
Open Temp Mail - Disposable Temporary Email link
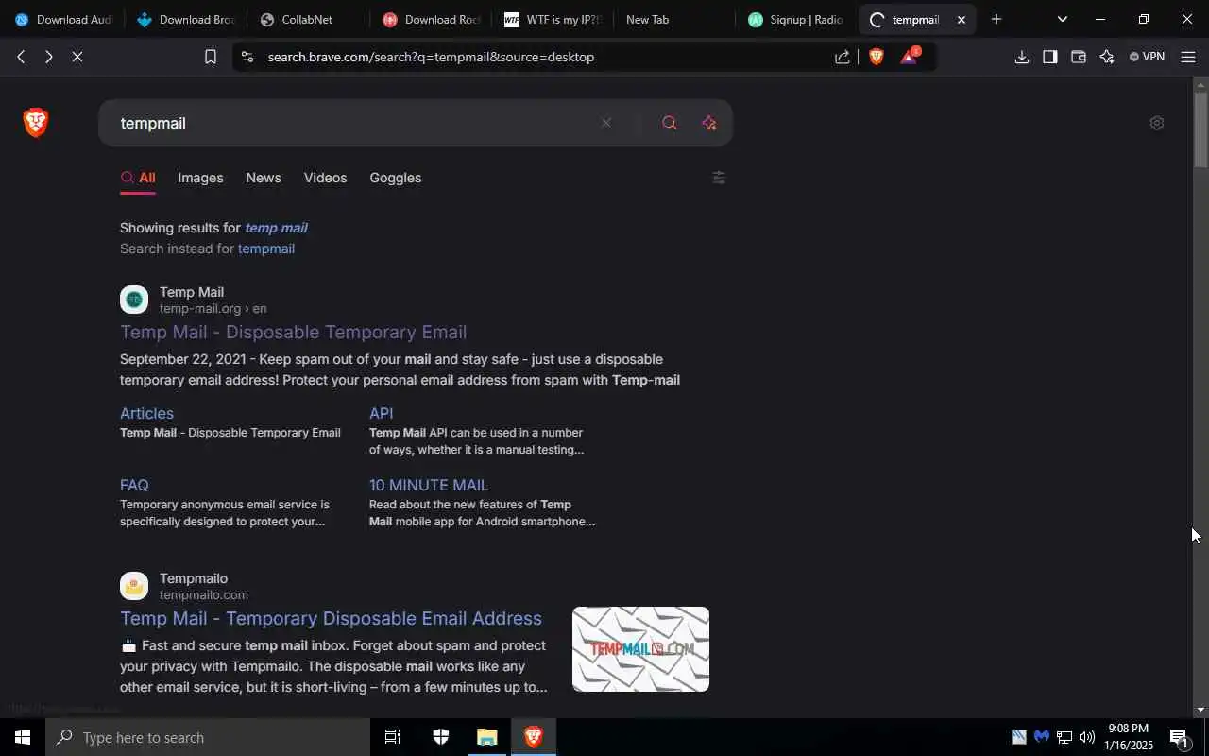293,332
